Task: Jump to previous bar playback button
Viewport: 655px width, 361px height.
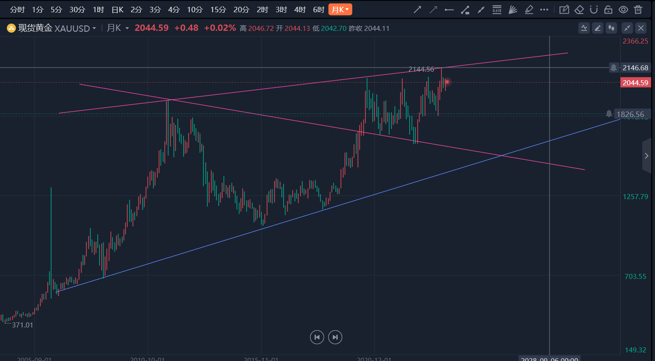Action: click(x=317, y=337)
